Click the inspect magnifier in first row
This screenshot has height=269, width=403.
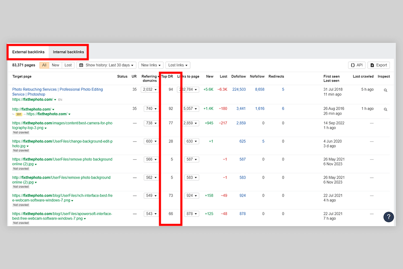coord(385,90)
